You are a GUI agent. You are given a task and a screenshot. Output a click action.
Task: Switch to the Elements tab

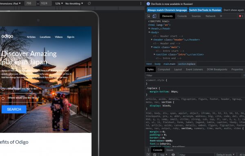167,16
